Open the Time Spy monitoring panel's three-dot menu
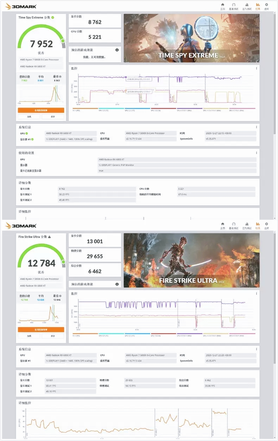This screenshot has height=441, width=278. pos(256,68)
